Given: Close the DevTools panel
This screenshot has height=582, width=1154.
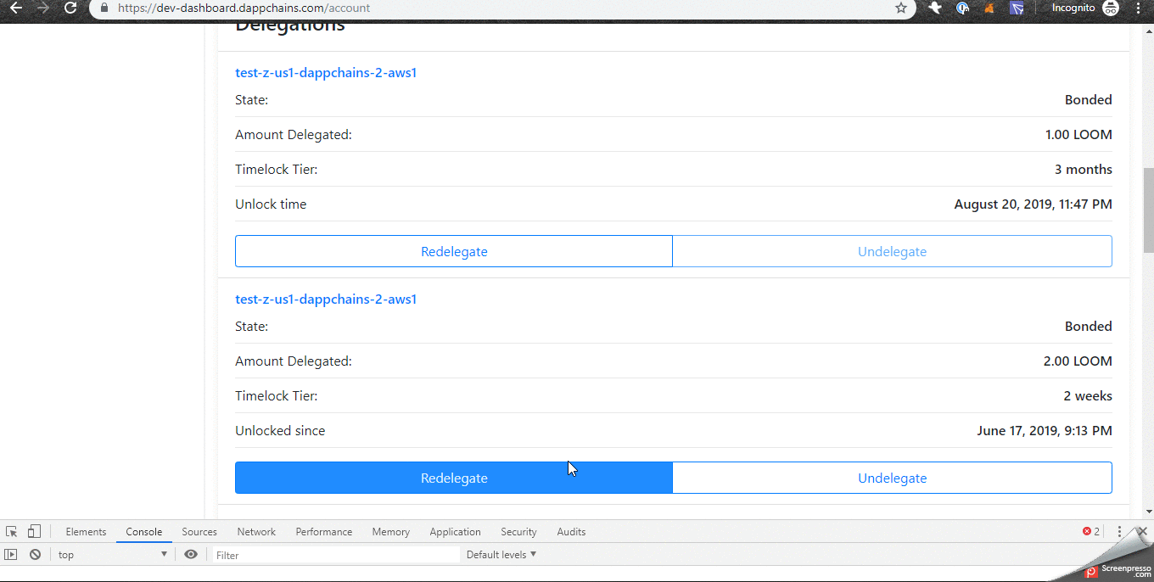Looking at the screenshot, I should 1142,532.
